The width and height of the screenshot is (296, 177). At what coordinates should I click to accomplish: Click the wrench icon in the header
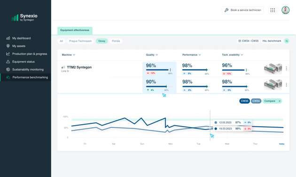tap(226, 10)
